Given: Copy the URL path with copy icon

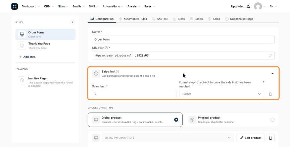Looking at the screenshot, I should click(x=271, y=56).
